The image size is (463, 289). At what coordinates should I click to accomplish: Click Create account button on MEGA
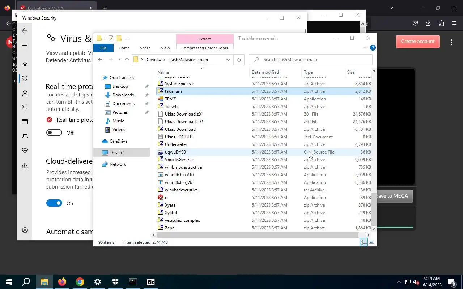[x=418, y=42]
